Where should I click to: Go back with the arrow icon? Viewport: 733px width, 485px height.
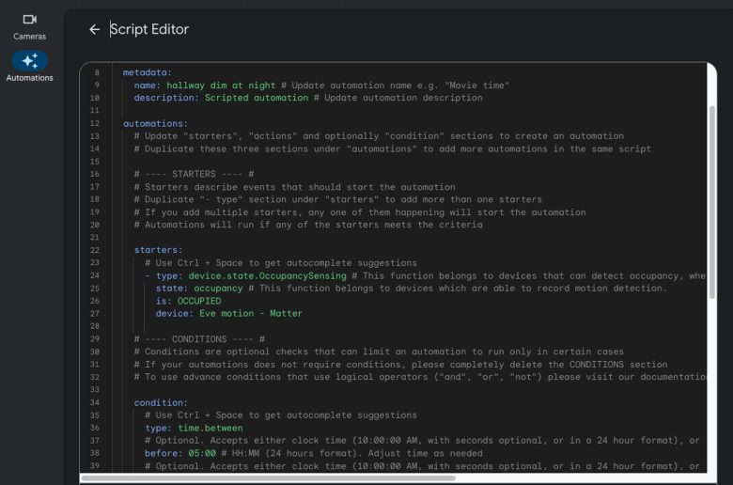click(94, 29)
